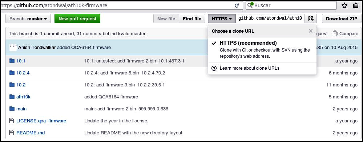Open the README.md file
Image resolution: width=363 pixels, height=142 pixels.
pyautogui.click(x=31, y=133)
